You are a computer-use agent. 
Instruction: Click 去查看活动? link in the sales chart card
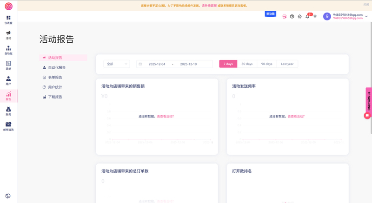click(166, 116)
